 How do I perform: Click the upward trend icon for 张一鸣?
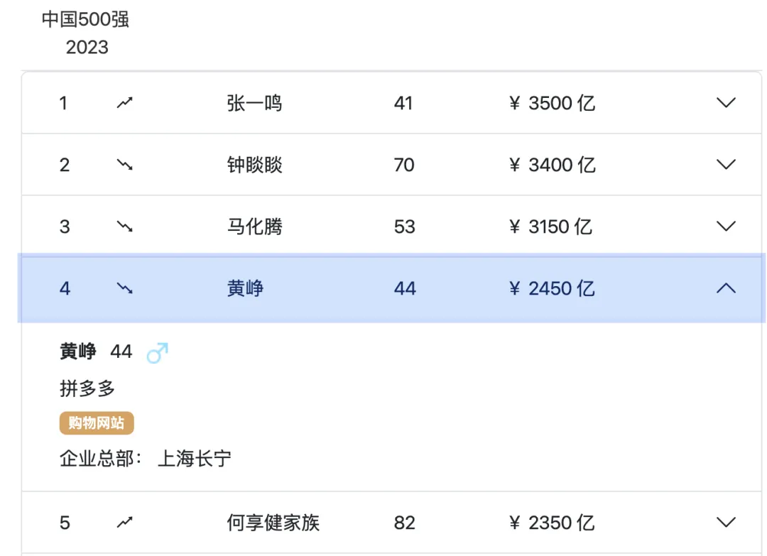coord(125,103)
